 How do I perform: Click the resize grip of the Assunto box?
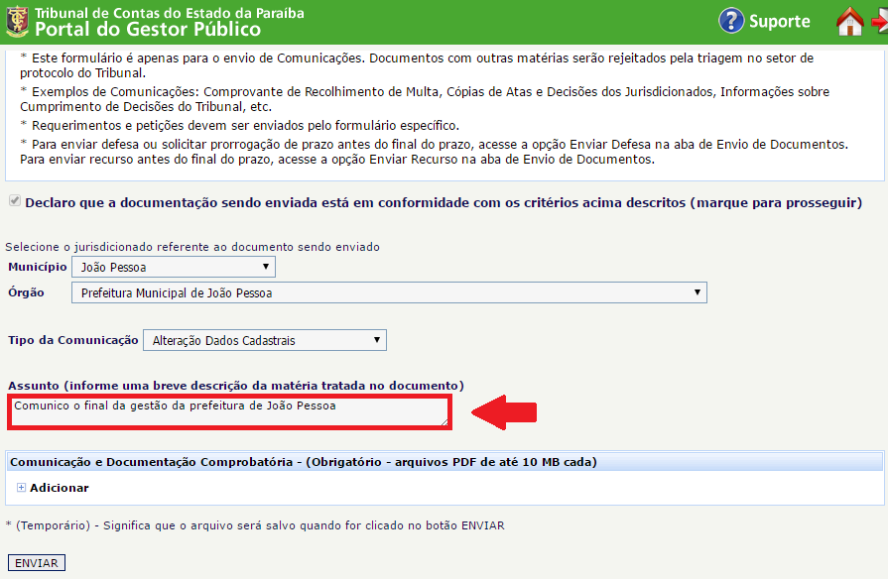click(x=443, y=421)
